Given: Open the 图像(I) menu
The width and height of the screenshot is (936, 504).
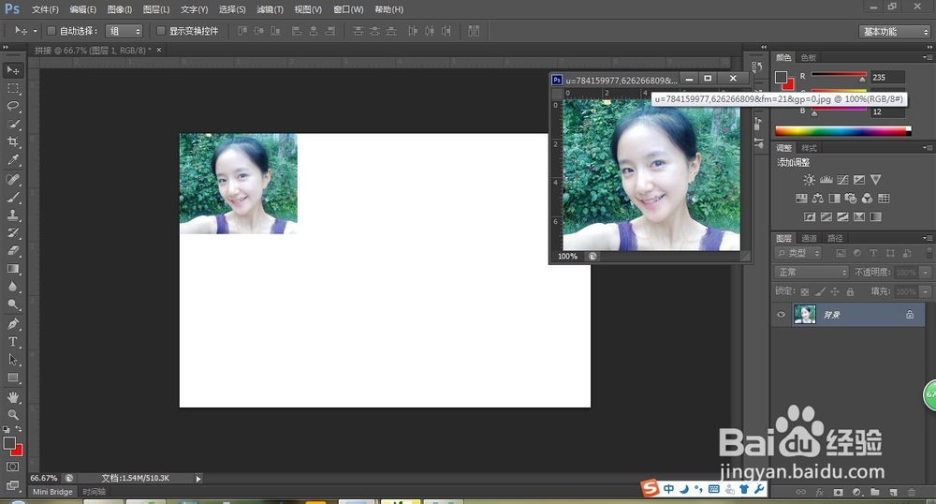Looking at the screenshot, I should pos(120,9).
